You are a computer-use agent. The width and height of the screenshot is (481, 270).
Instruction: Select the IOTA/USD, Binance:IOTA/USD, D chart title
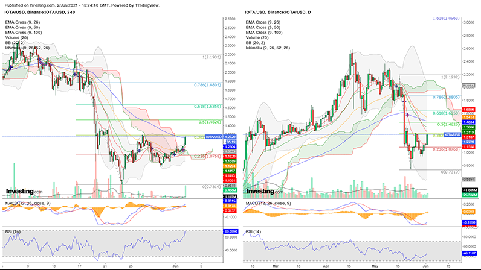pyautogui.click(x=277, y=12)
